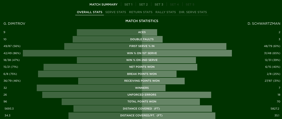282x119 pixels.
Task: Click the D. Schwartzman player name
Action: (x=264, y=24)
